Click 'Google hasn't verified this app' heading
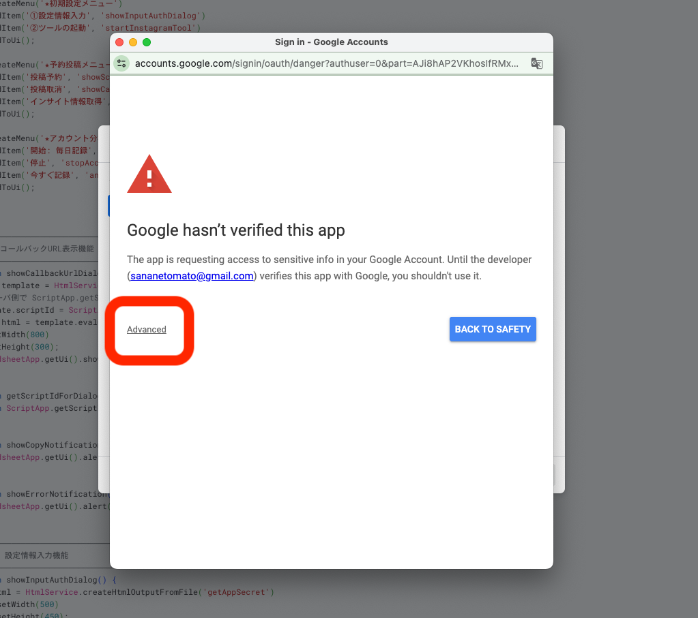The height and width of the screenshot is (618, 698). 236,230
